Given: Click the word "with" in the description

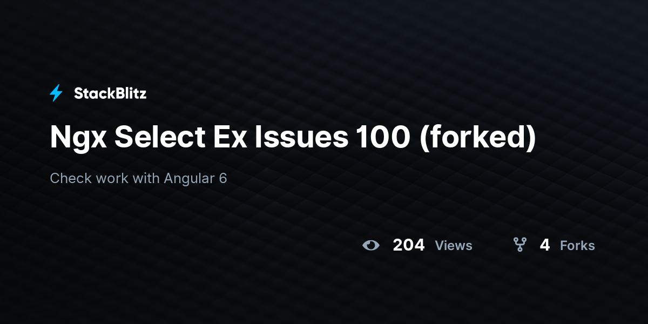Looking at the screenshot, I should click(x=146, y=178).
